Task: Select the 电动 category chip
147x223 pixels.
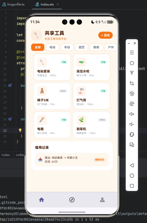Action: (x=52, y=47)
